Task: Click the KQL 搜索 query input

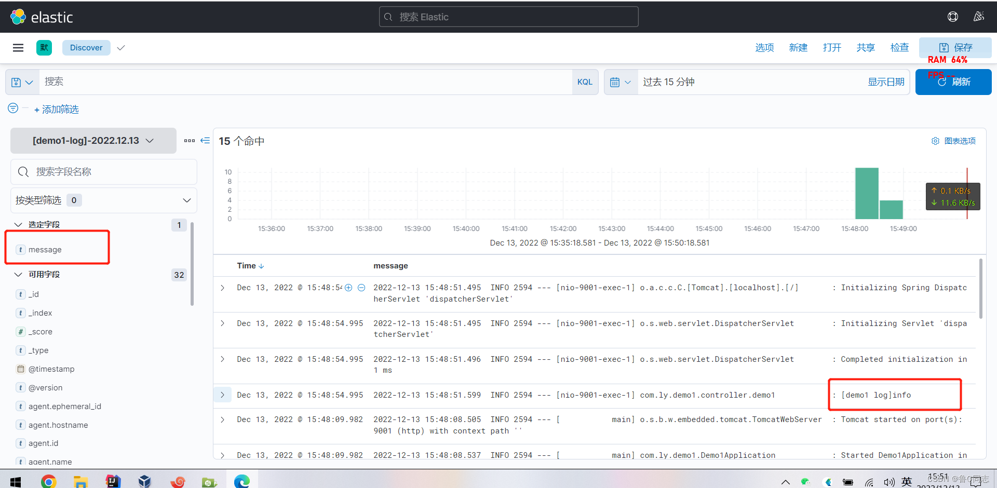Action: click(306, 82)
